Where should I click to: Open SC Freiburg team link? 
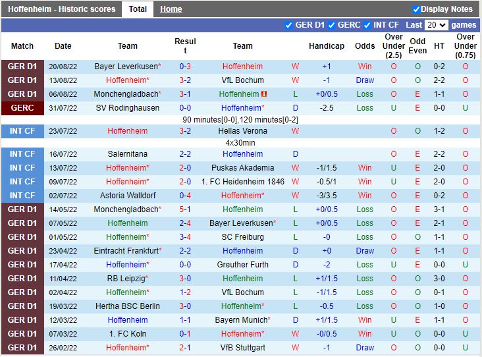coord(242,237)
